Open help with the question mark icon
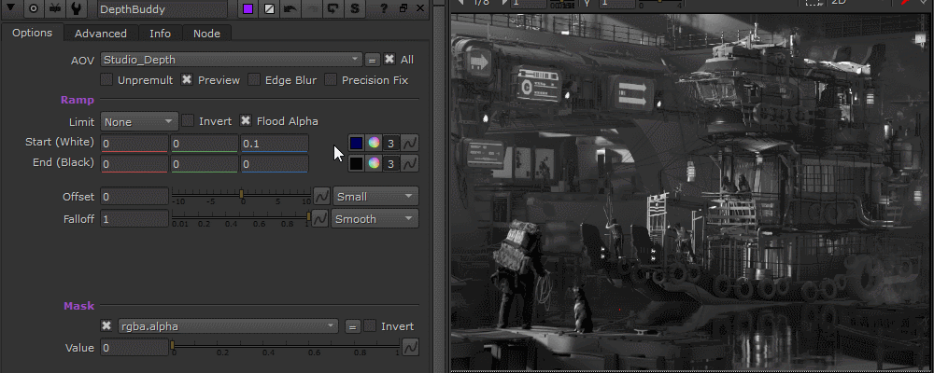This screenshot has width=934, height=373. (x=384, y=9)
